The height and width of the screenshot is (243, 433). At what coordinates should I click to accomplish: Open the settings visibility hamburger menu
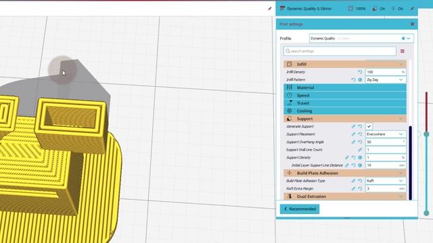[x=403, y=51]
